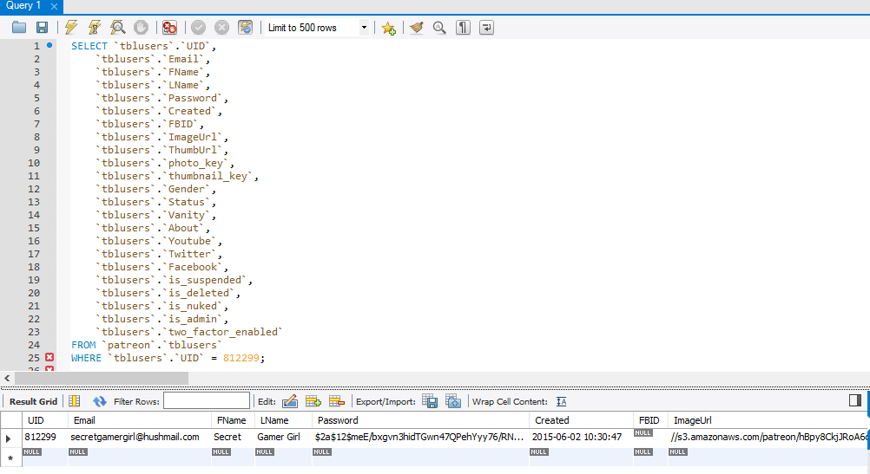Viewport: 870px width, 474px height.
Task: Toggle invisible characters with pilcrow icon
Action: (x=463, y=27)
